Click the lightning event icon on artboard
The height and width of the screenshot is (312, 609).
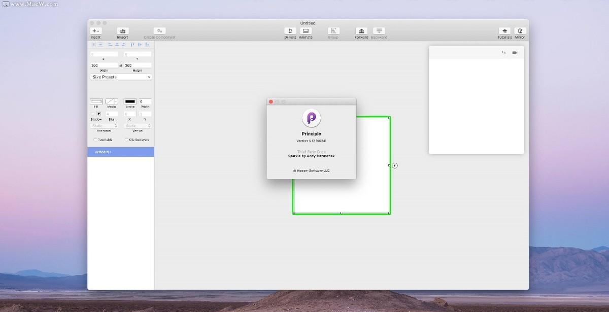point(395,165)
